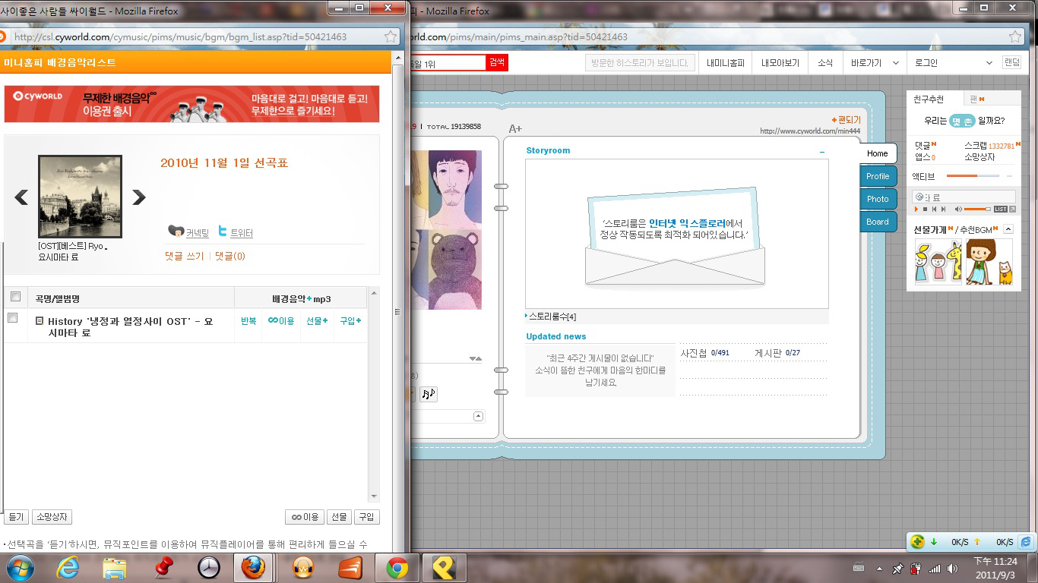Switch to the Photo tab

(x=877, y=199)
